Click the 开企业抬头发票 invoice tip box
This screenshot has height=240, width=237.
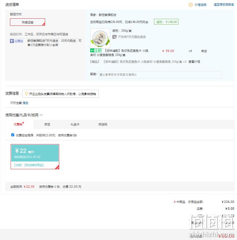coord(61,94)
